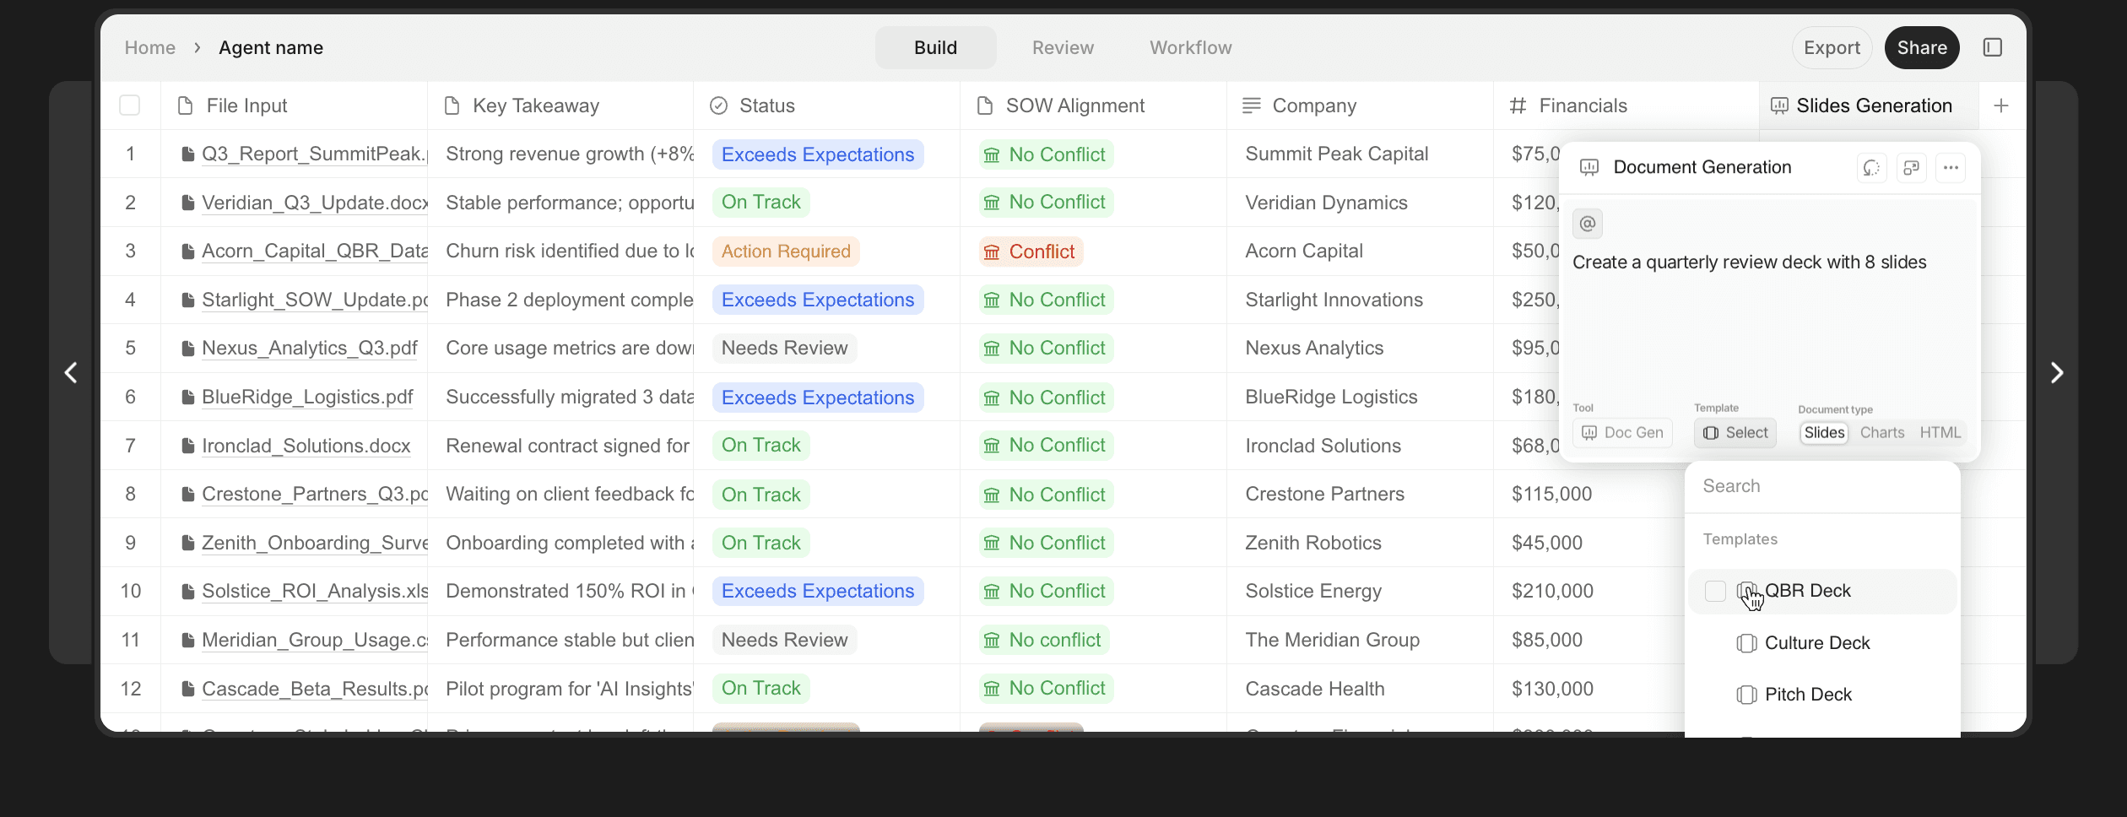Click the right chevron navigation arrow
The height and width of the screenshot is (817, 2127).
click(x=2056, y=372)
